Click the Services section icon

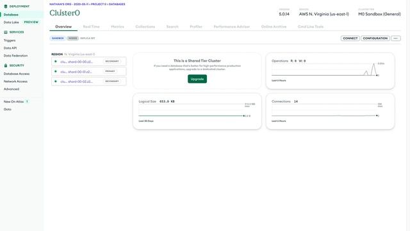tap(6, 32)
